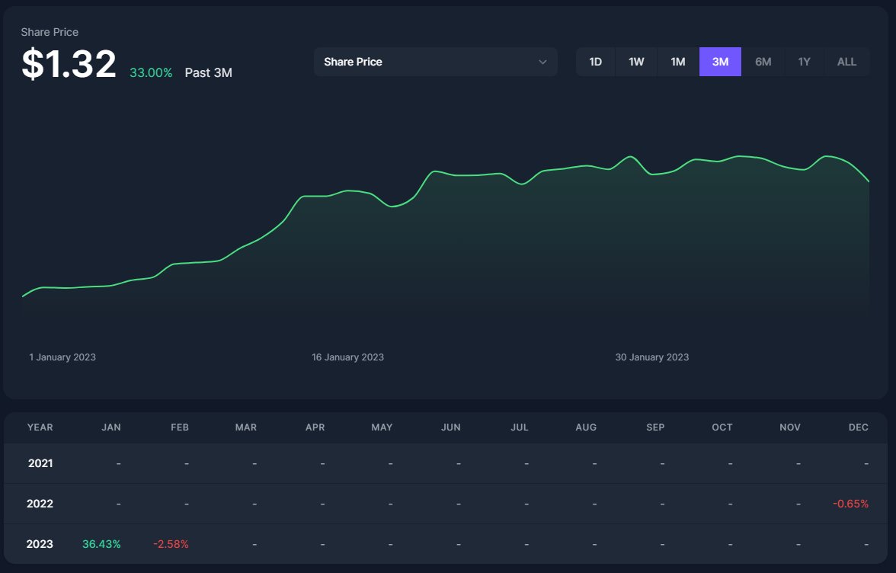Select the ALL time range

pos(846,62)
